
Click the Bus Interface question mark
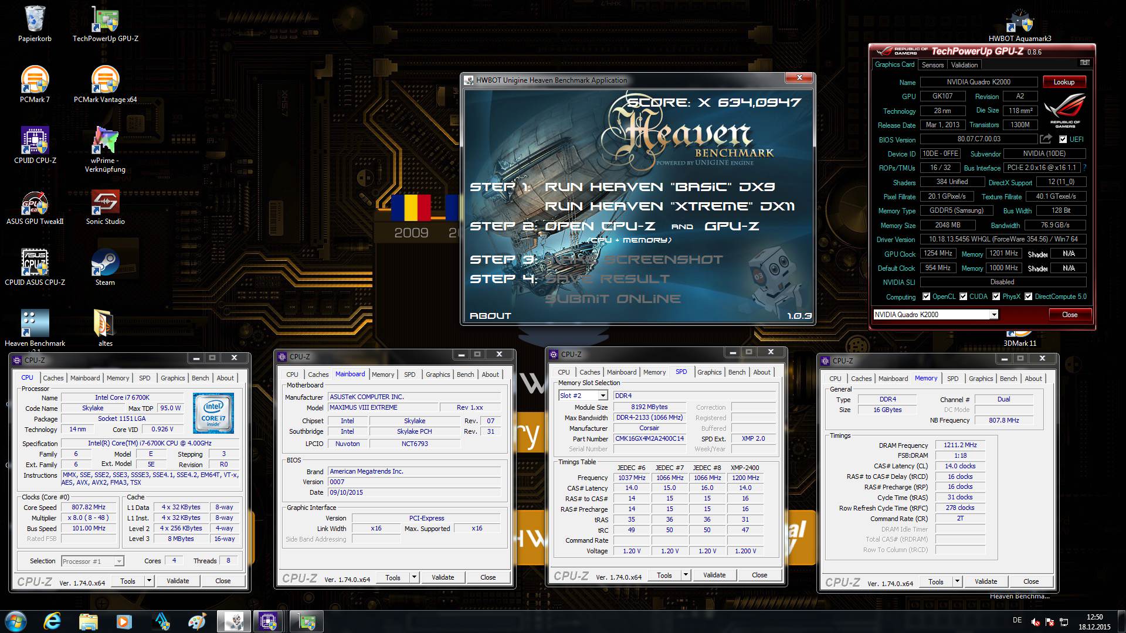click(1084, 168)
